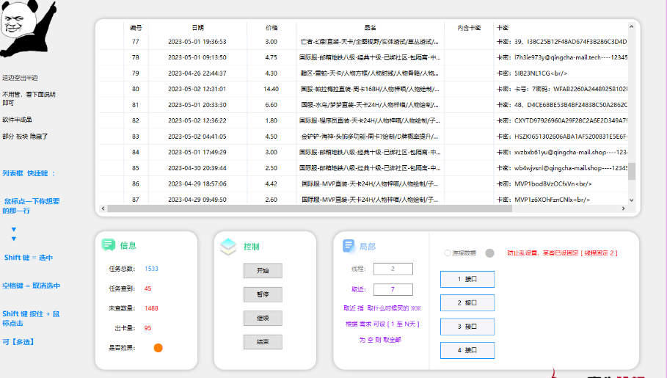This screenshot has width=667, height=378.
Task: Click the green 信息 panel chat icon
Action: coord(109,246)
